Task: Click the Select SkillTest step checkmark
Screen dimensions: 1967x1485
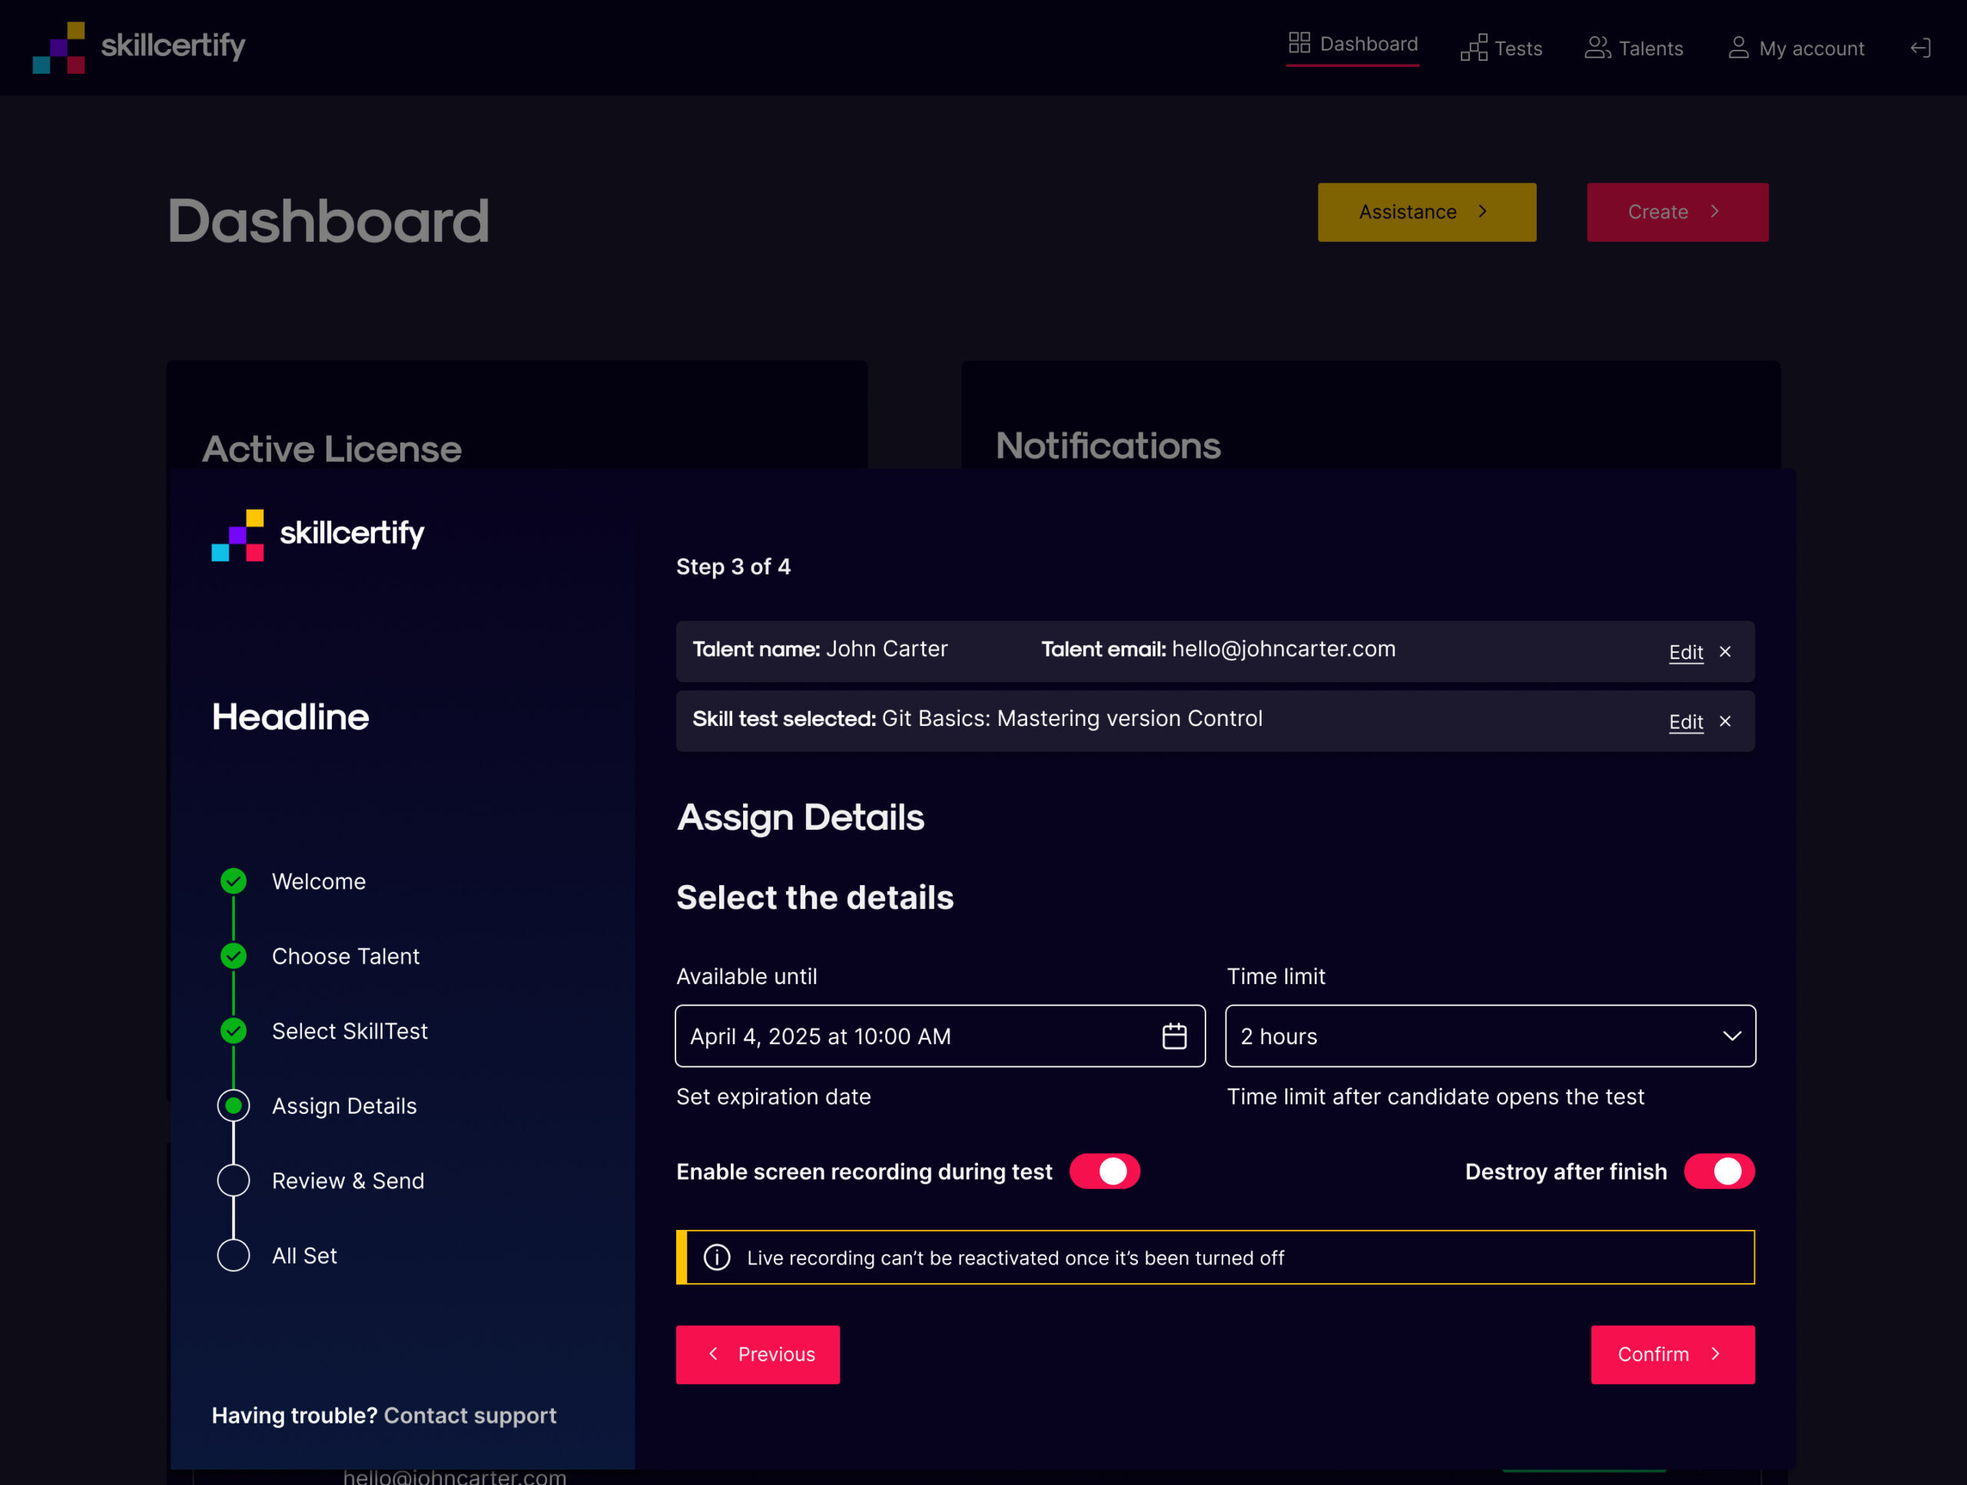Action: (233, 1031)
